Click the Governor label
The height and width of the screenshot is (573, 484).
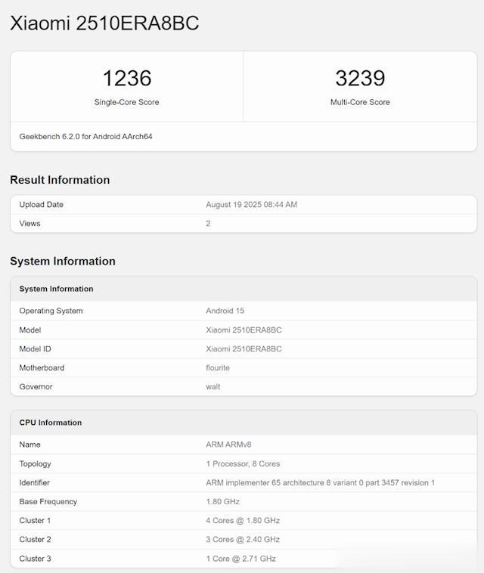coord(36,387)
